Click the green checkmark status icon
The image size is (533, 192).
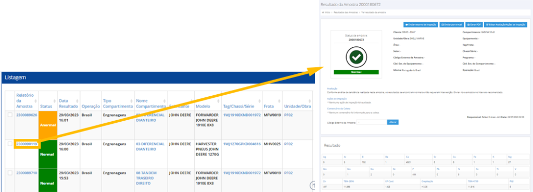click(x=356, y=57)
